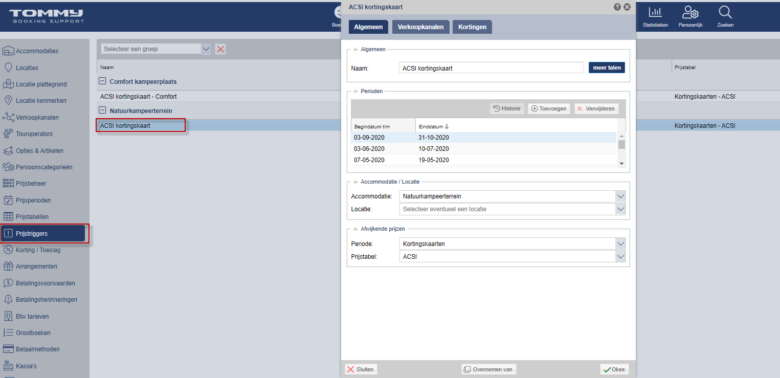Viewport: 780px width, 378px height.
Task: Switch to the Algemeen tab
Action: pos(368,27)
